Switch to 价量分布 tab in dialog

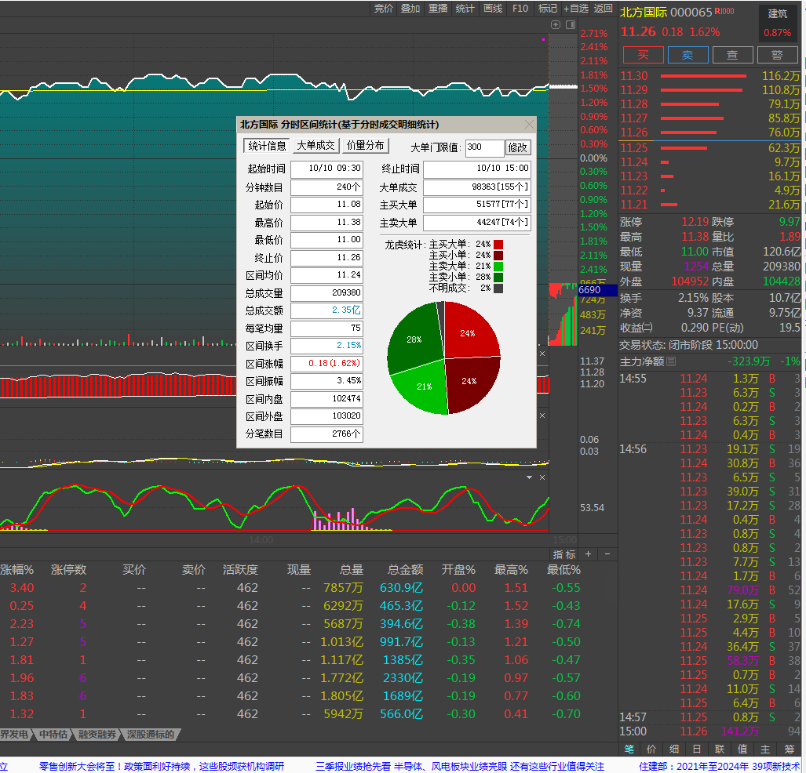[x=365, y=146]
